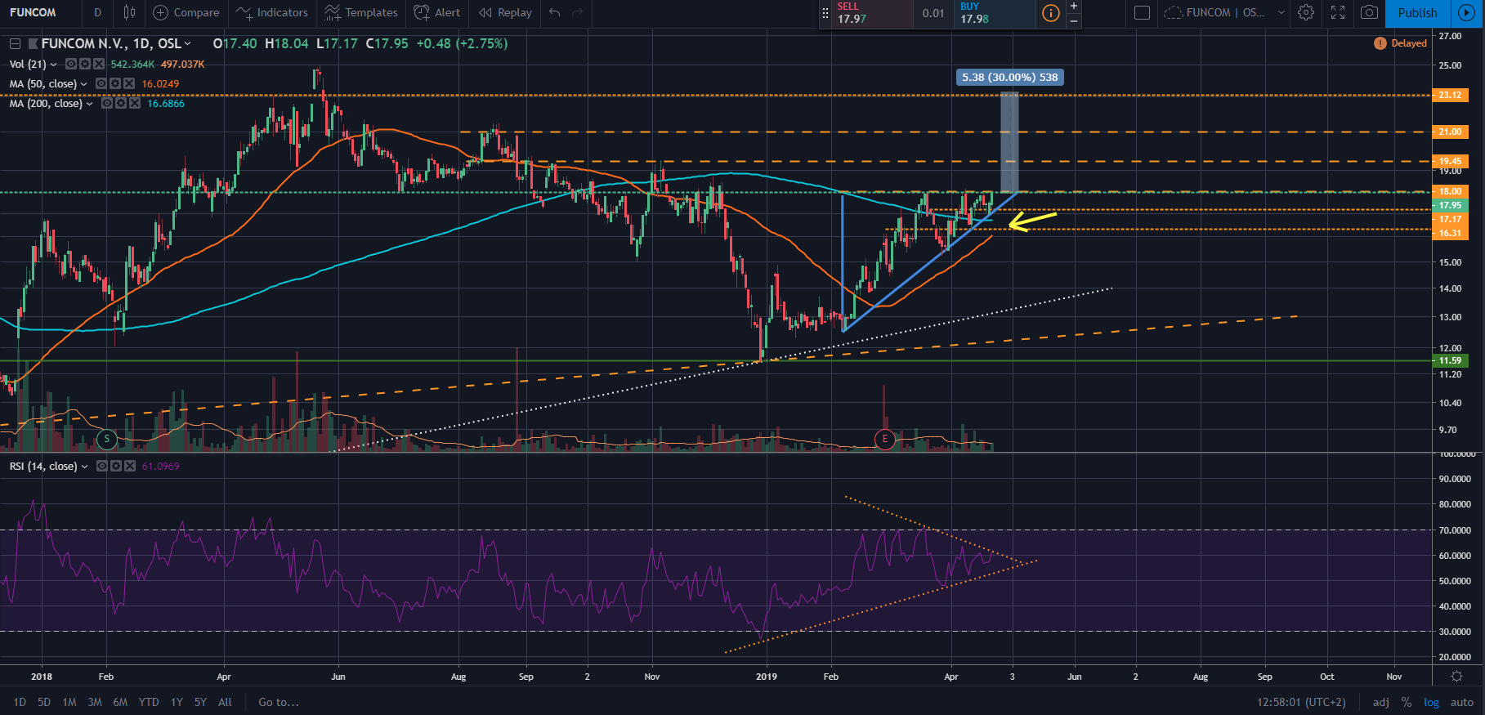Remove the MA (50, close) indicator
This screenshot has height=715, width=1485.
pos(128,83)
